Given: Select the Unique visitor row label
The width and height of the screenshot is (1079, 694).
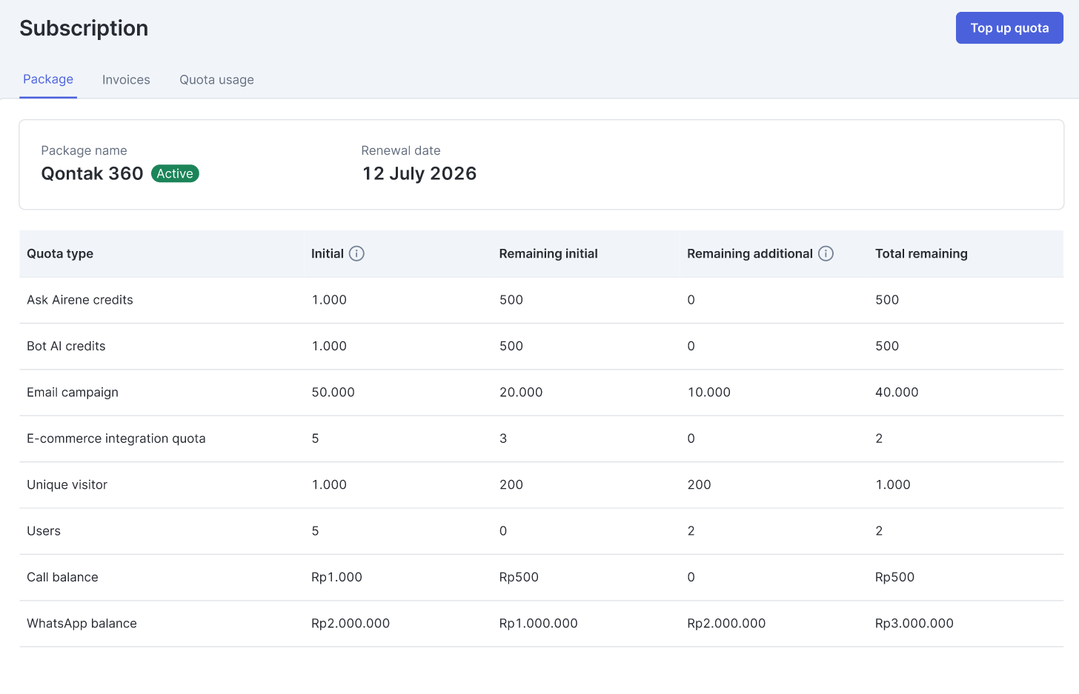Looking at the screenshot, I should pos(67,484).
